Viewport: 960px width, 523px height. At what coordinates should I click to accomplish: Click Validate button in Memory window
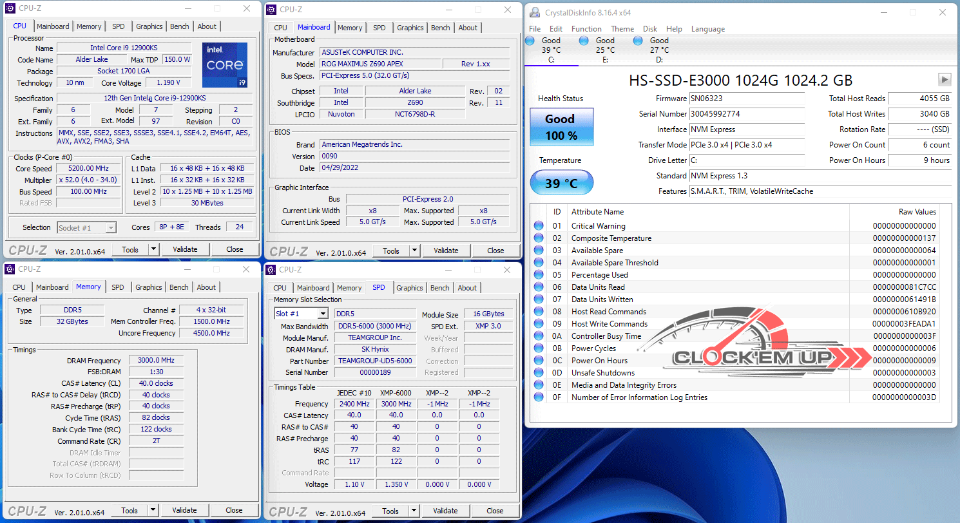coord(184,510)
